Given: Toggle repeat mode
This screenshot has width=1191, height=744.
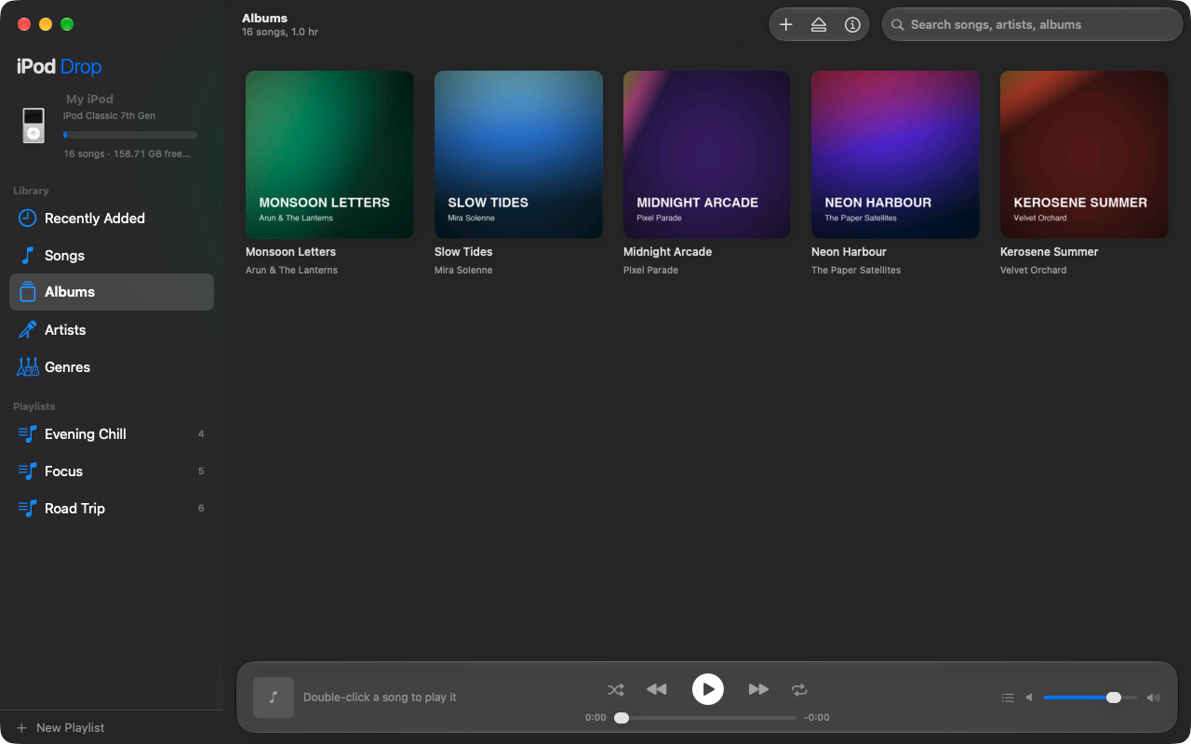Looking at the screenshot, I should [x=799, y=690].
